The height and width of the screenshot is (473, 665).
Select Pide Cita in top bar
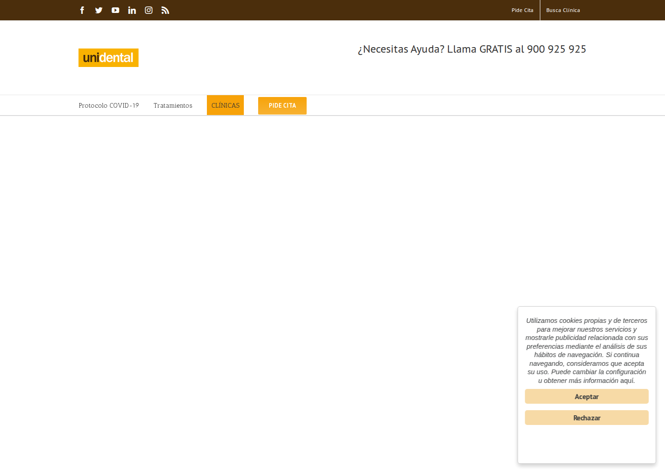pyautogui.click(x=522, y=10)
